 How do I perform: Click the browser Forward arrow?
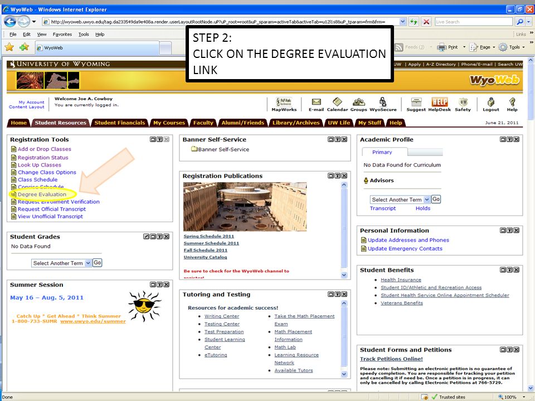pos(23,22)
